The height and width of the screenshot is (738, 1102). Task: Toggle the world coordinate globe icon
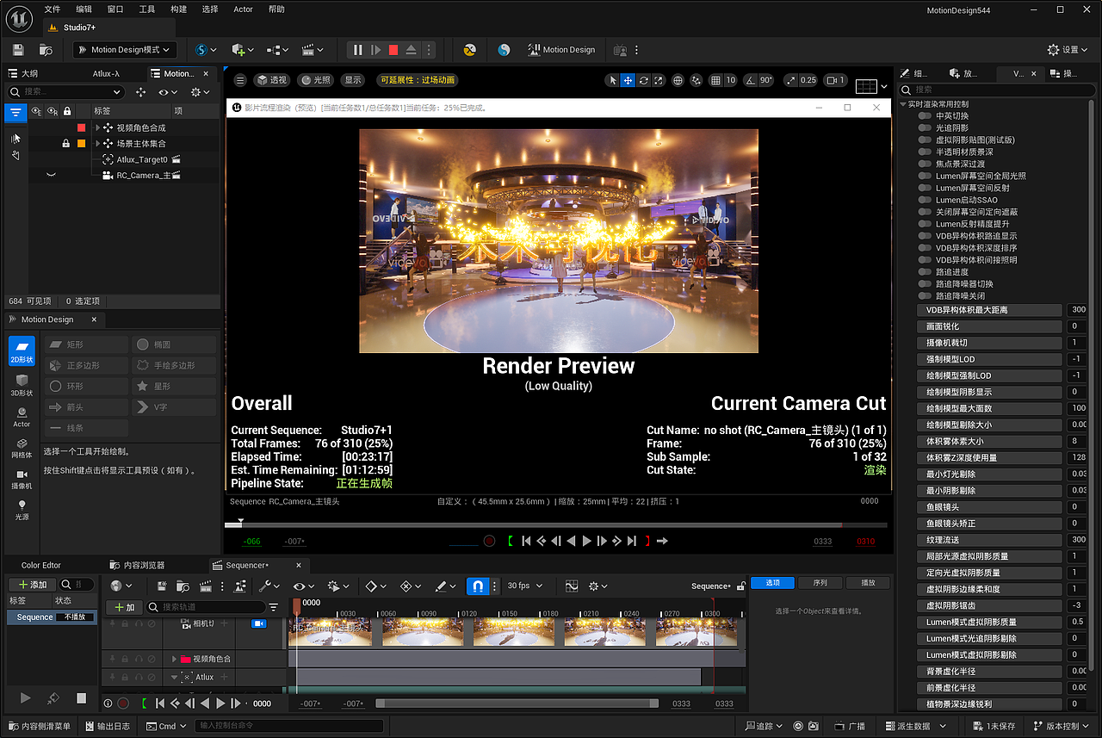[678, 80]
